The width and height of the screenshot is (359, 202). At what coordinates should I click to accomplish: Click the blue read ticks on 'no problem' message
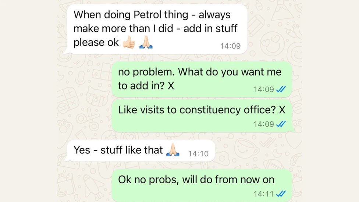281,89
